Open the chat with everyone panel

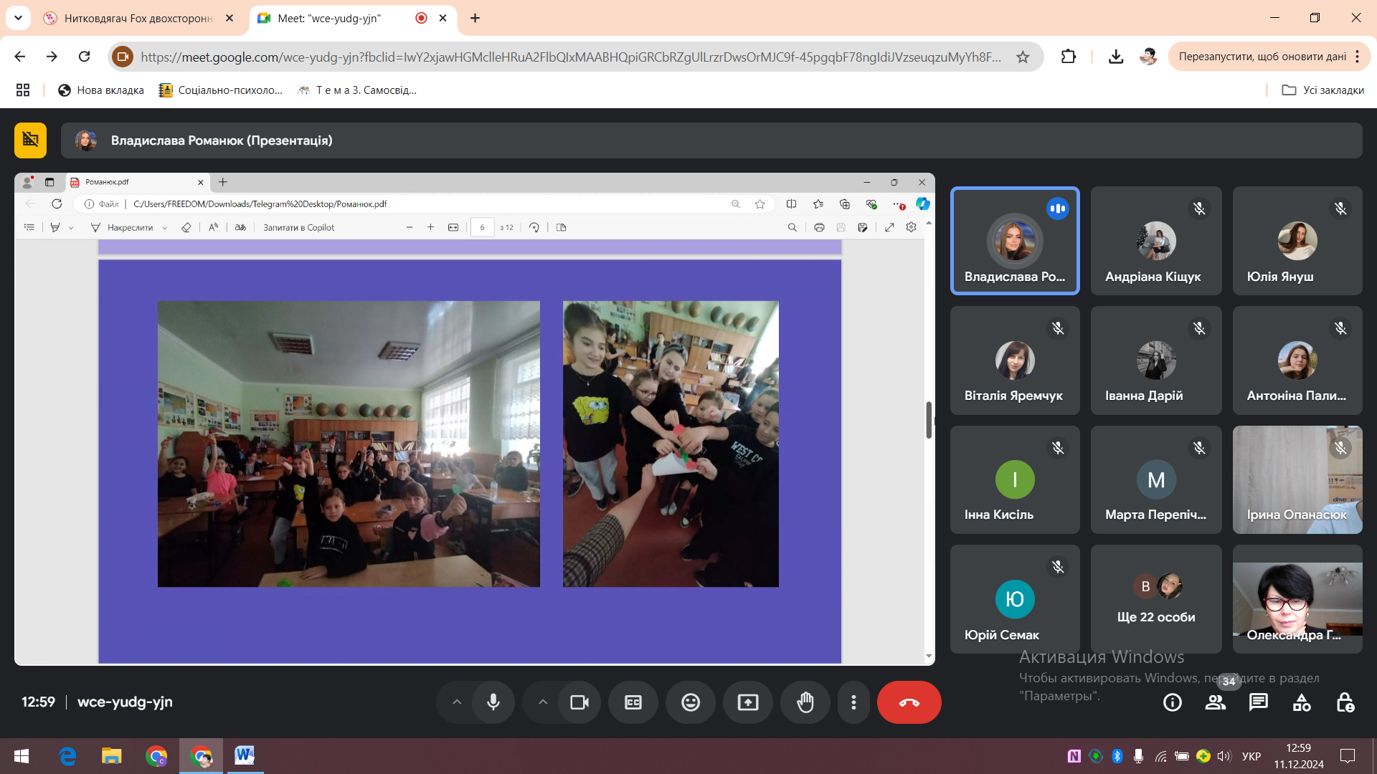coord(1259,702)
